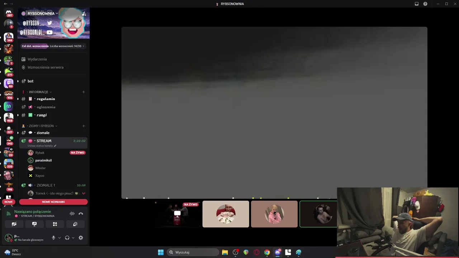Disconnect from the voice channel

(x=81, y=214)
